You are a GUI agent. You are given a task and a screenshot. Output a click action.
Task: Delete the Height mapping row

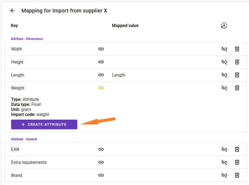pos(237,62)
